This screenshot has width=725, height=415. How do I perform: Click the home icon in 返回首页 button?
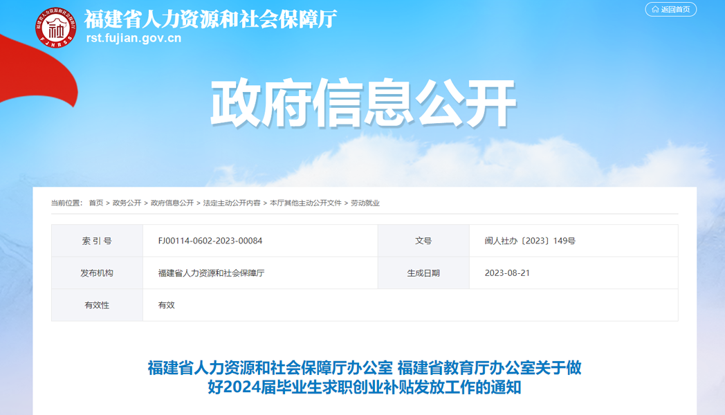[655, 9]
